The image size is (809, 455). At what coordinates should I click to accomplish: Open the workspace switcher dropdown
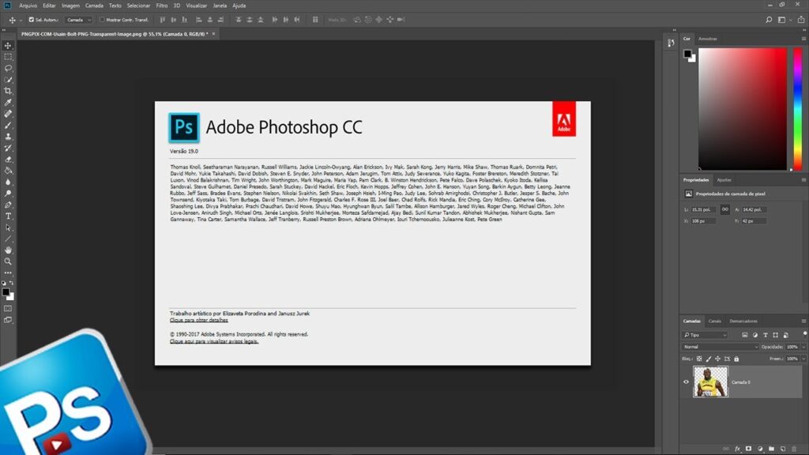(785, 20)
